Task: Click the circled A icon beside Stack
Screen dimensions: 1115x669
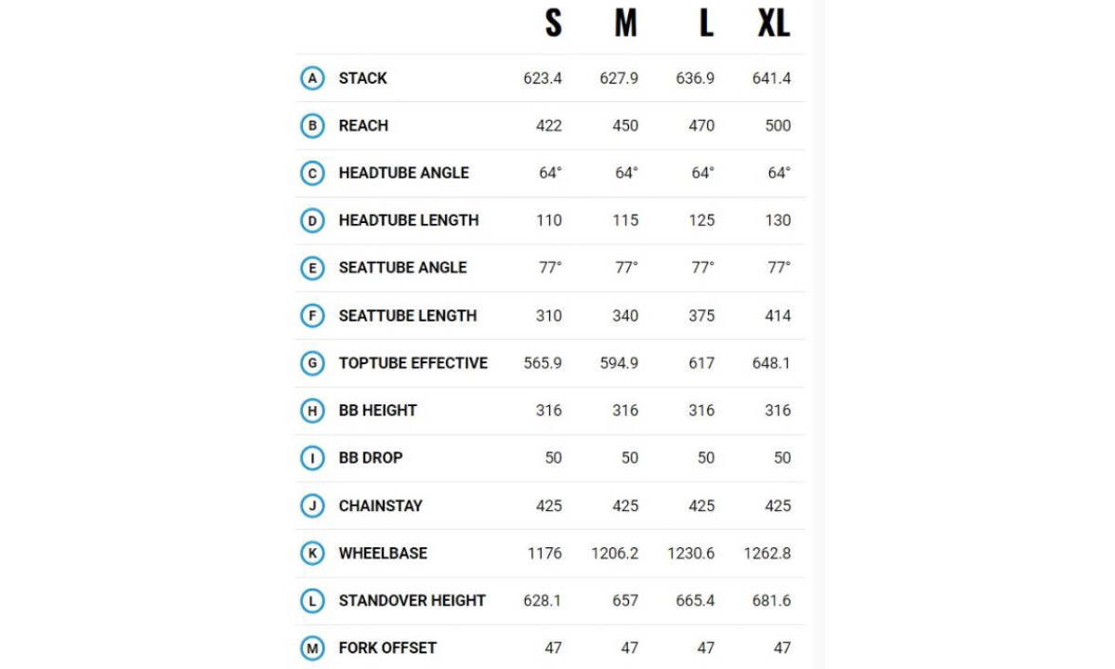Action: pos(312,78)
